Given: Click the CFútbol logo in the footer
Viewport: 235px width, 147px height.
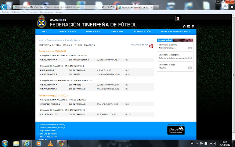Looking at the screenshot, I should [x=176, y=130].
